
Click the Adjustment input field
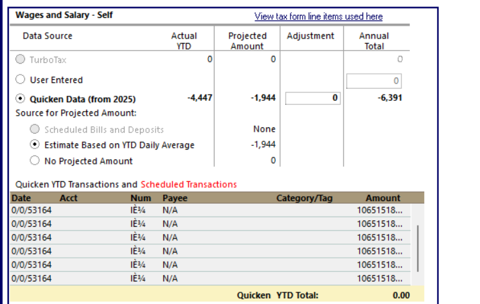(x=313, y=98)
